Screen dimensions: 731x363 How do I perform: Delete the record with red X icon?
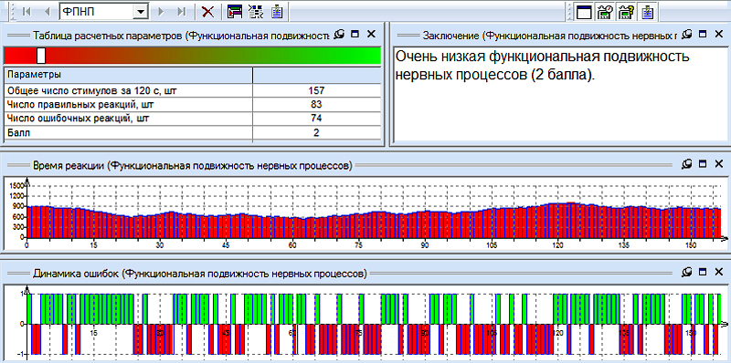(x=207, y=12)
